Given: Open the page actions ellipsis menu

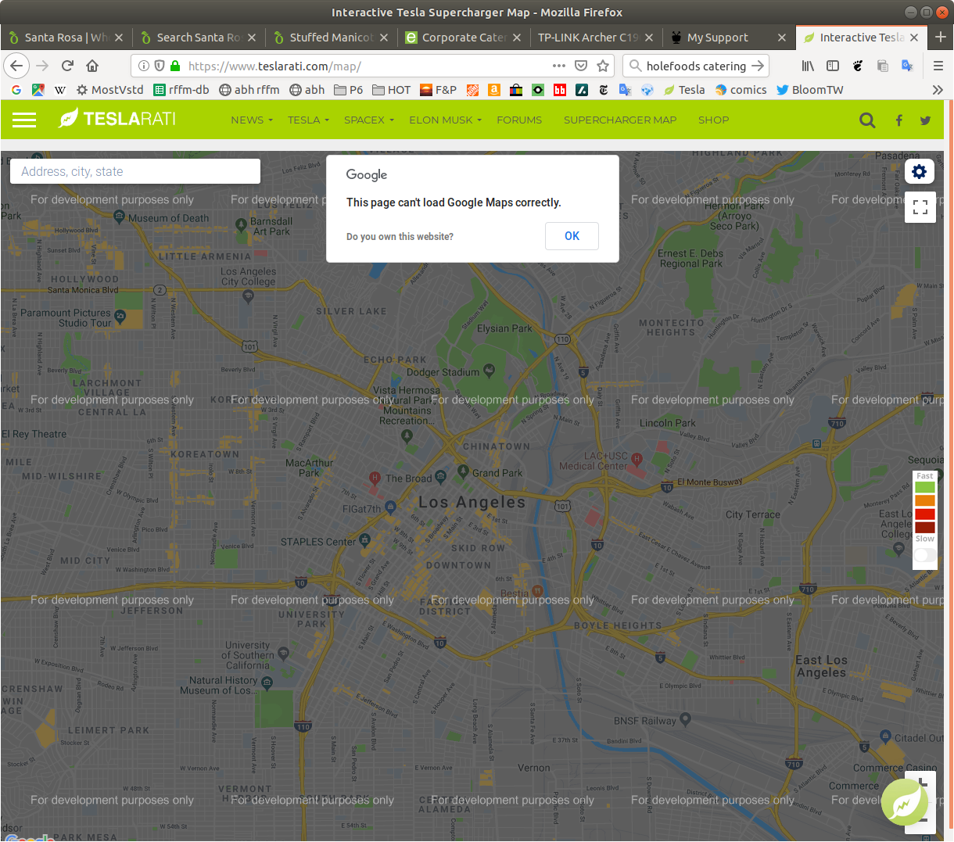Looking at the screenshot, I should coord(559,66).
